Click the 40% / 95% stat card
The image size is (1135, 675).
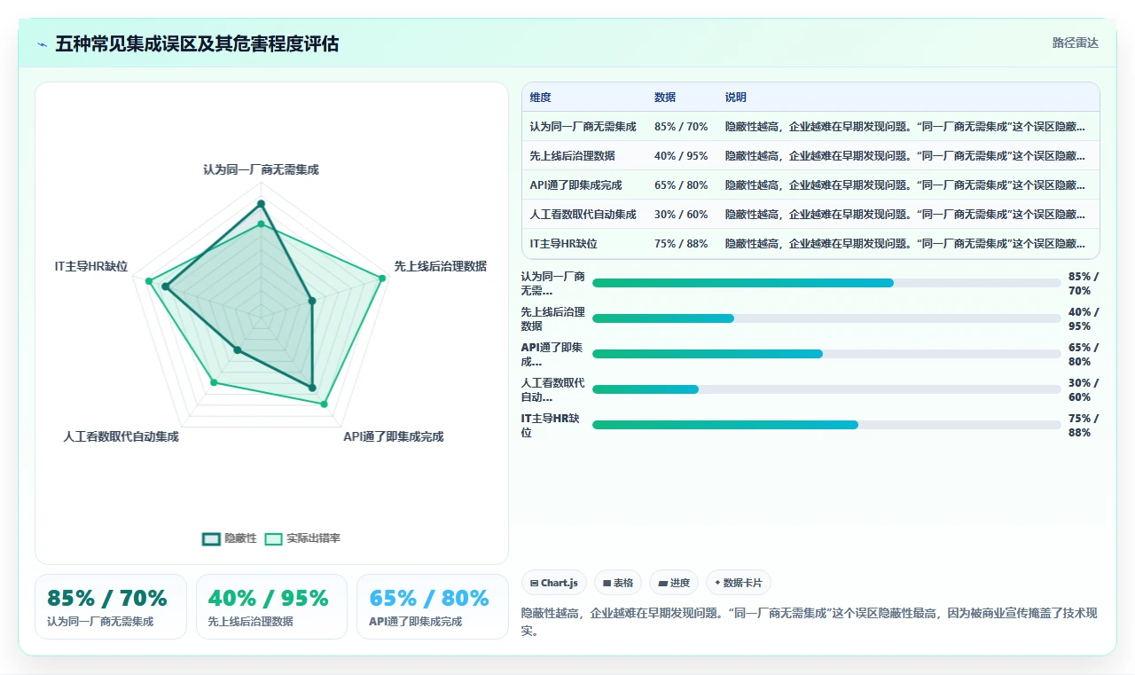(x=271, y=607)
